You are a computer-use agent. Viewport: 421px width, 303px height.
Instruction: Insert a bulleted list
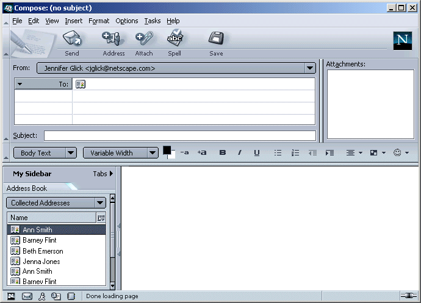click(x=278, y=153)
